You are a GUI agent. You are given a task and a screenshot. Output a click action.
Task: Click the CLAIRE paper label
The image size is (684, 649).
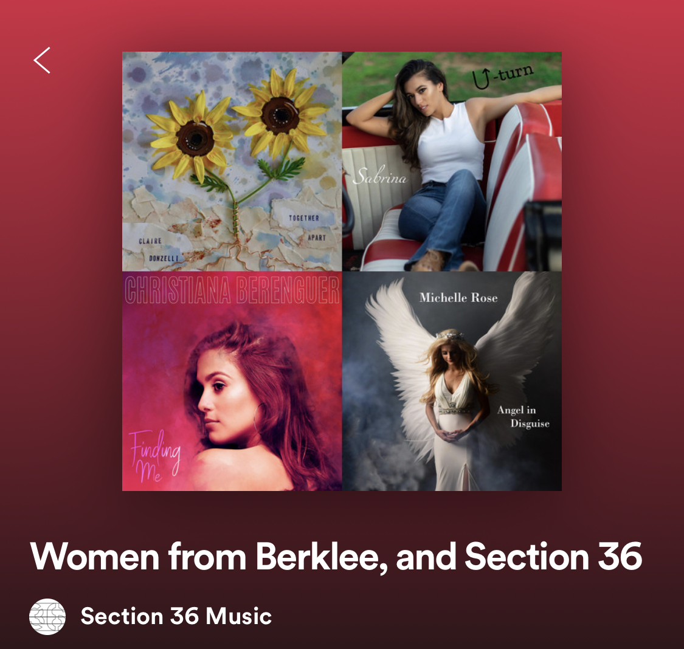click(x=150, y=241)
